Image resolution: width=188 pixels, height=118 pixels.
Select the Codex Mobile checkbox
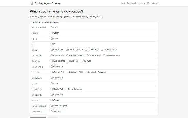pos(102,50)
